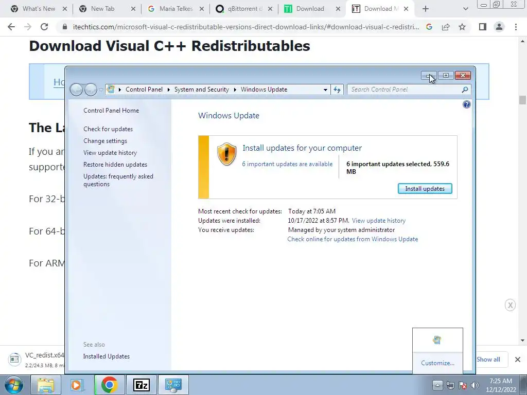Open Chrome side panel icon

coord(483,27)
